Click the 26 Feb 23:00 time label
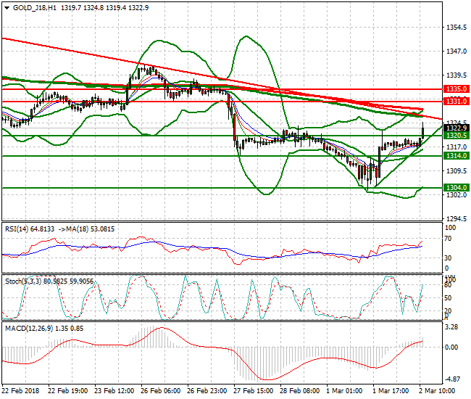 207,391
